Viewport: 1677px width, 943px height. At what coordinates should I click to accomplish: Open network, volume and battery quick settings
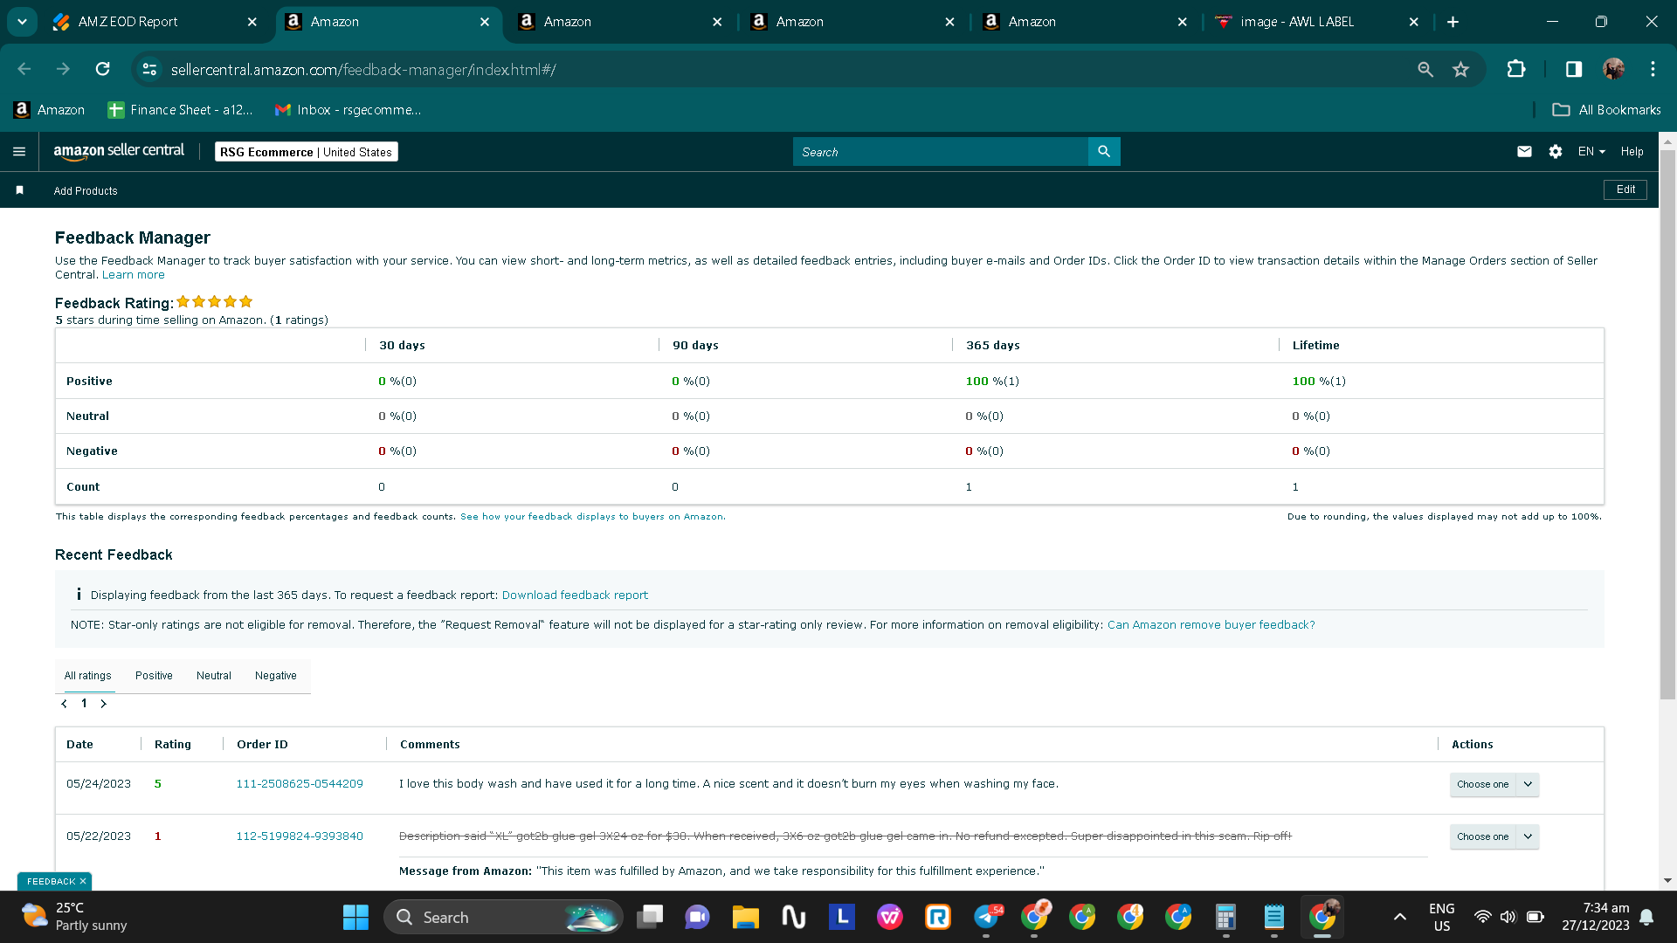click(x=1508, y=917)
